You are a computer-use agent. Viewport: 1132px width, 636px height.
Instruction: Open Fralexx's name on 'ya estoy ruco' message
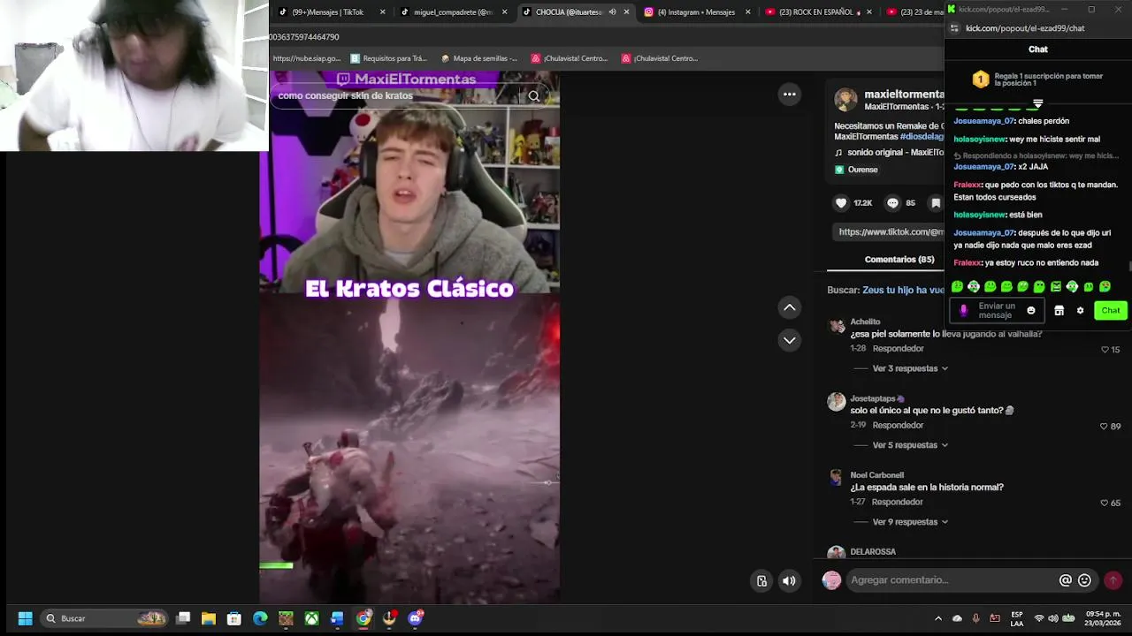968,262
